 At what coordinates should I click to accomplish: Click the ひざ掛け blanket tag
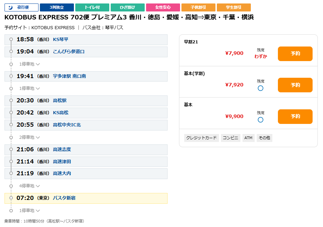point(127,7)
